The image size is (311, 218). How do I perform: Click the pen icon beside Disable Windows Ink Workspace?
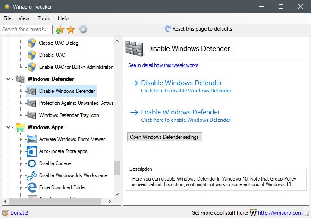pos(32,175)
